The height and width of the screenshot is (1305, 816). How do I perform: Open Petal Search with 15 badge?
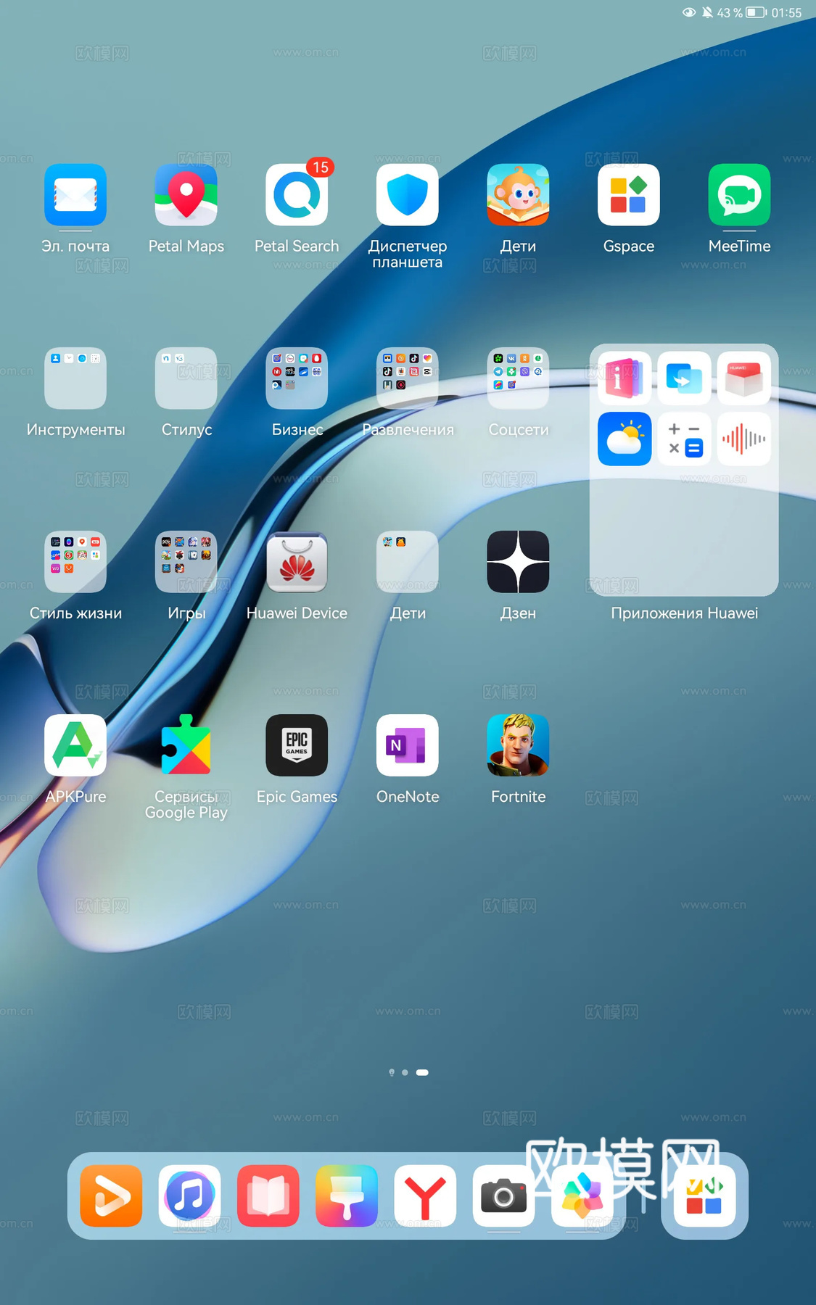[297, 195]
